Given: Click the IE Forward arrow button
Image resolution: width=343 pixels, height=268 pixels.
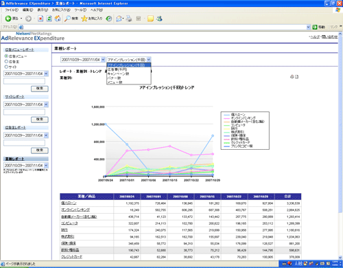Looking at the screenshot, I should (x=28, y=19).
